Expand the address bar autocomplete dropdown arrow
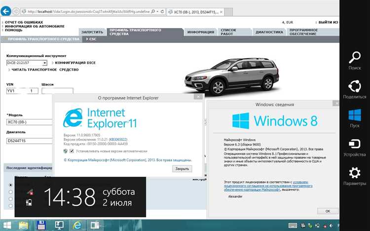The width and height of the screenshot is (370, 231). pos(157,11)
